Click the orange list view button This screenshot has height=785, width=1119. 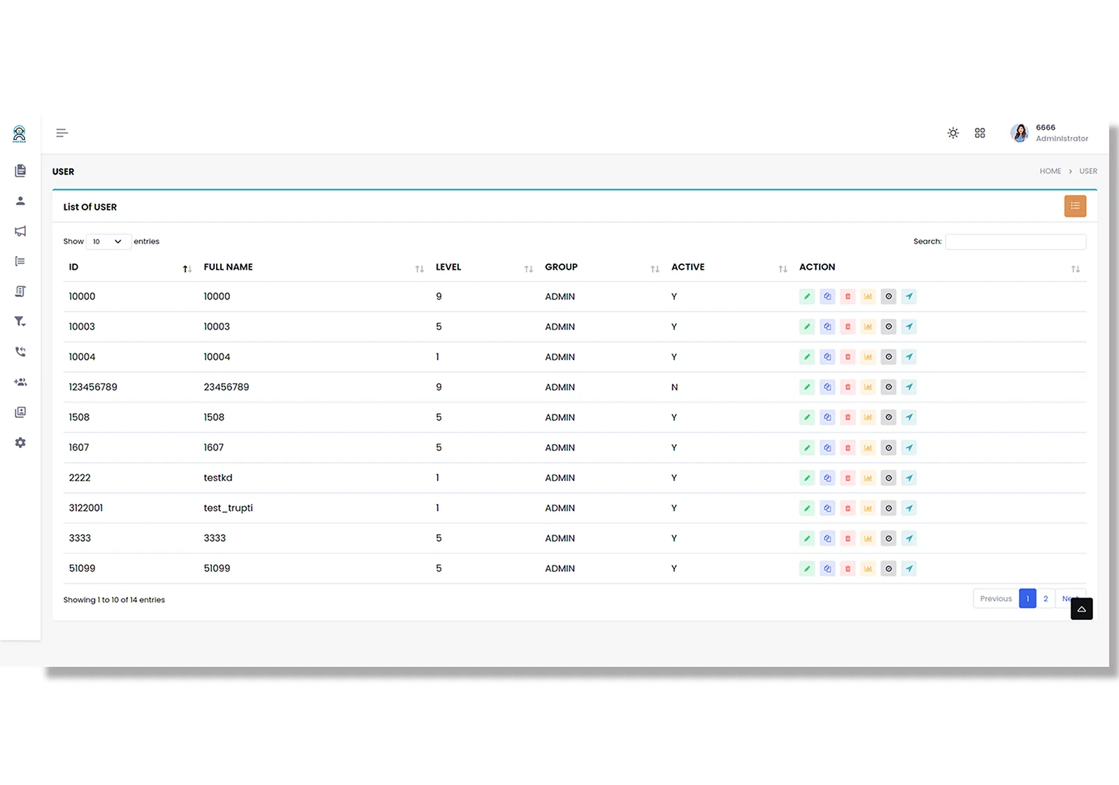point(1075,206)
